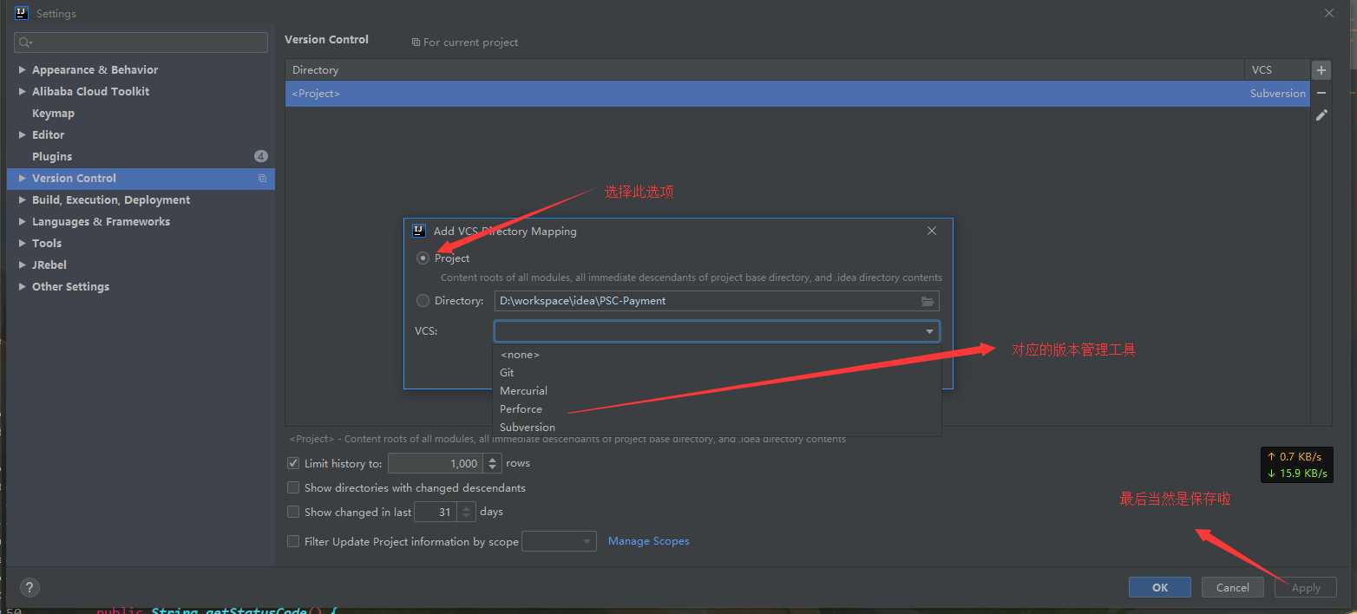
Task: Click the settings search input field
Action: coord(141,42)
